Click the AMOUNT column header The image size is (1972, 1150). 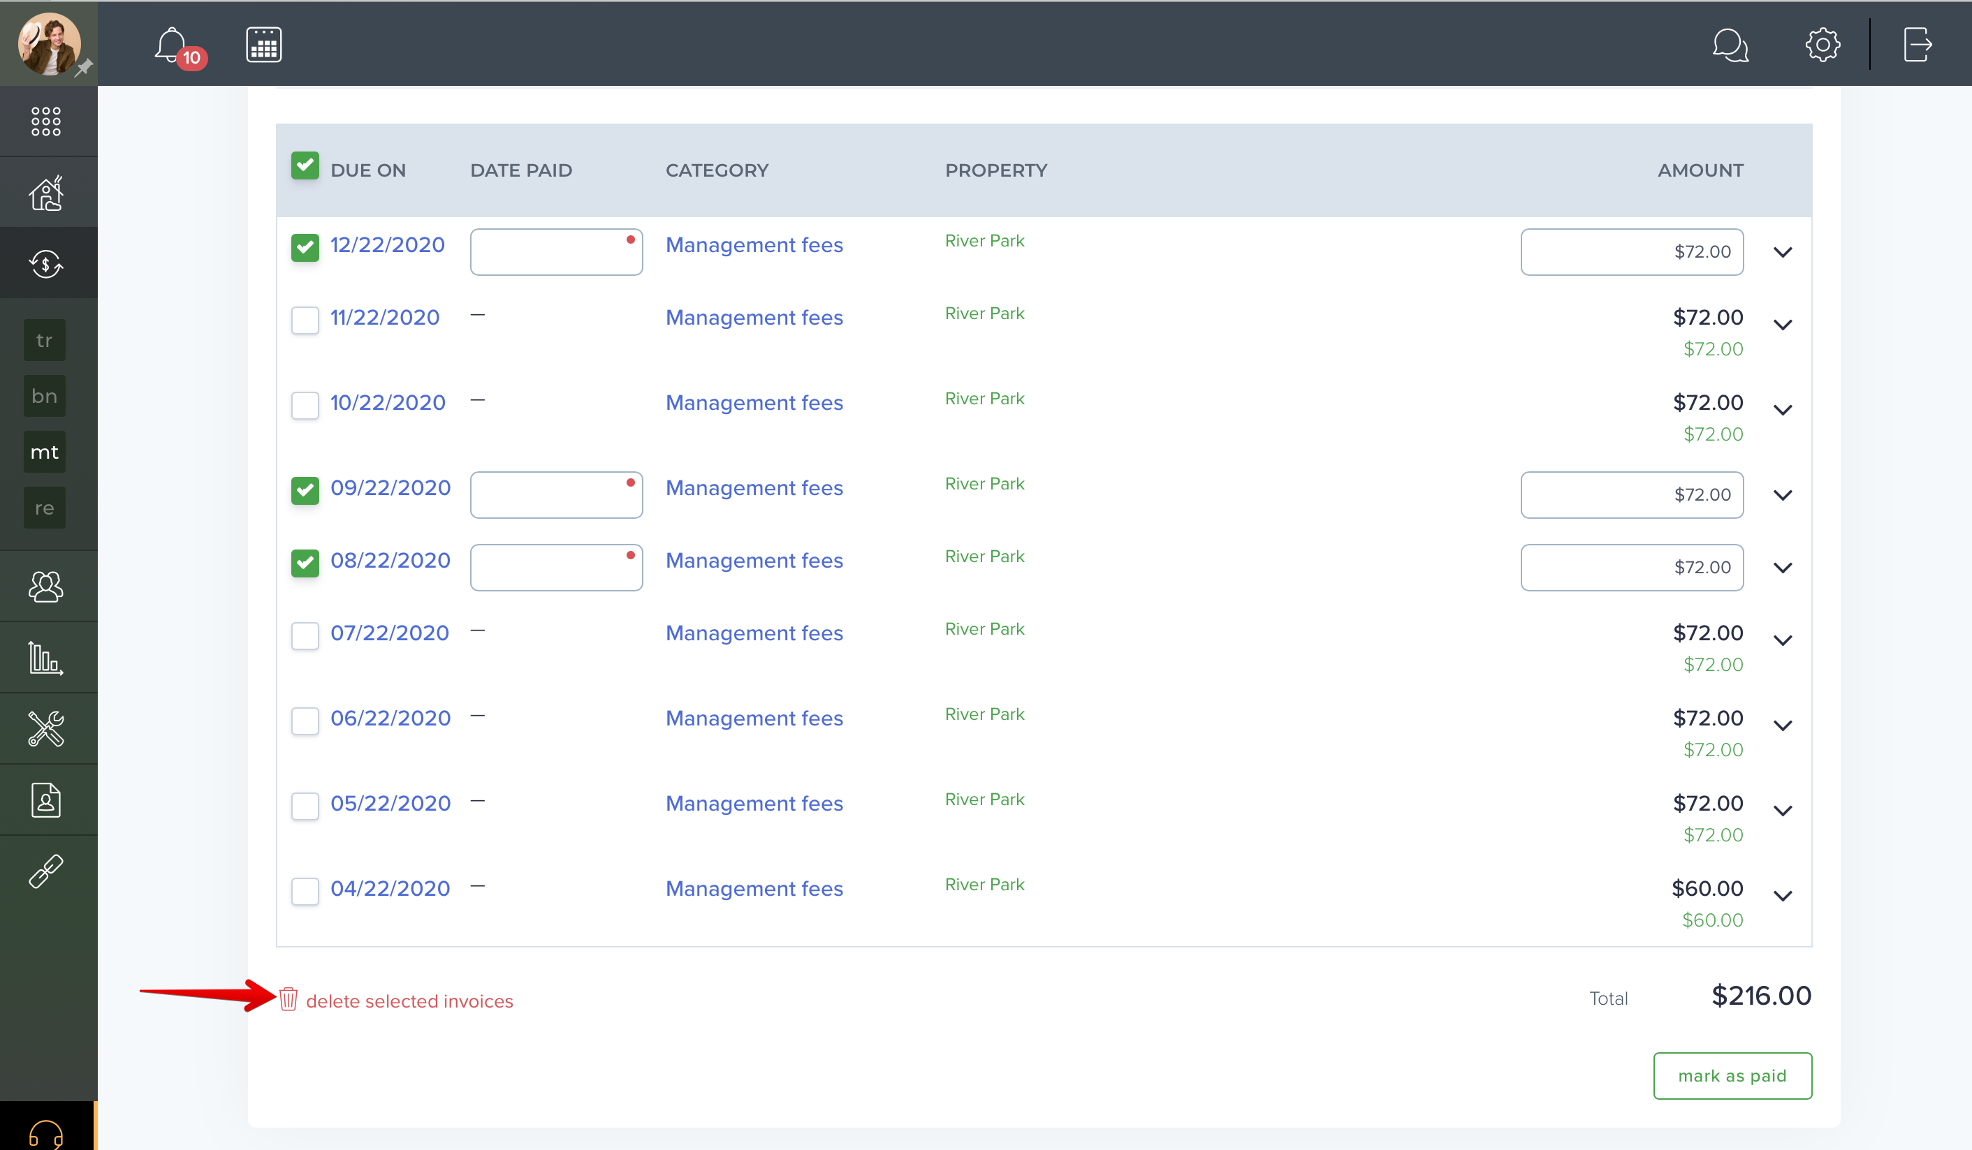point(1700,170)
